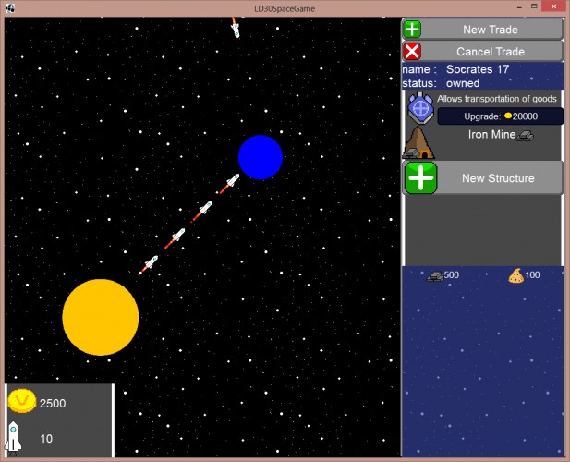
Task: Click the planet name Socrates 17
Action: 478,69
